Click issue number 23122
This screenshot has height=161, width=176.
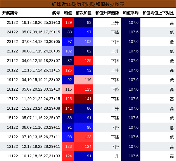12,42
